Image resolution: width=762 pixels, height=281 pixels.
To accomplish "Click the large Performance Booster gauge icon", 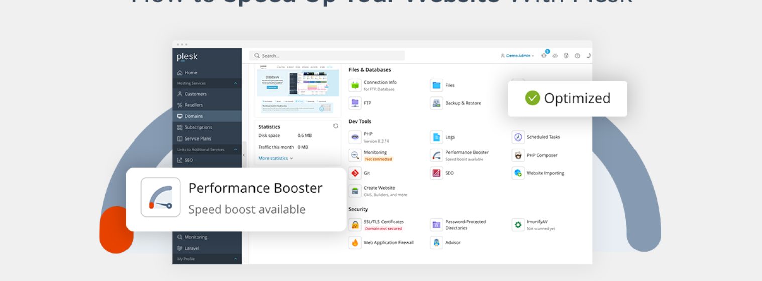I will point(161,197).
